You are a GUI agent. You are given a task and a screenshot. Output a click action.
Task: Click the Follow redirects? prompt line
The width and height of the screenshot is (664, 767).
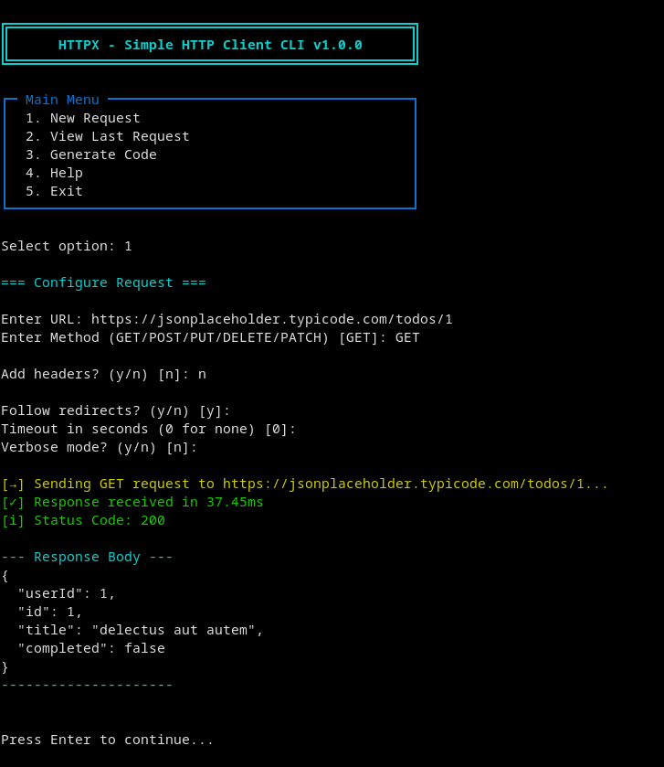116,410
